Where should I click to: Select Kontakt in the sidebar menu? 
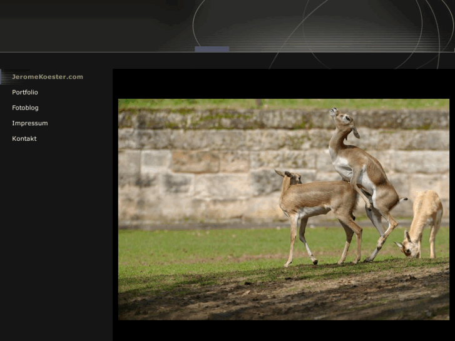[x=24, y=139]
